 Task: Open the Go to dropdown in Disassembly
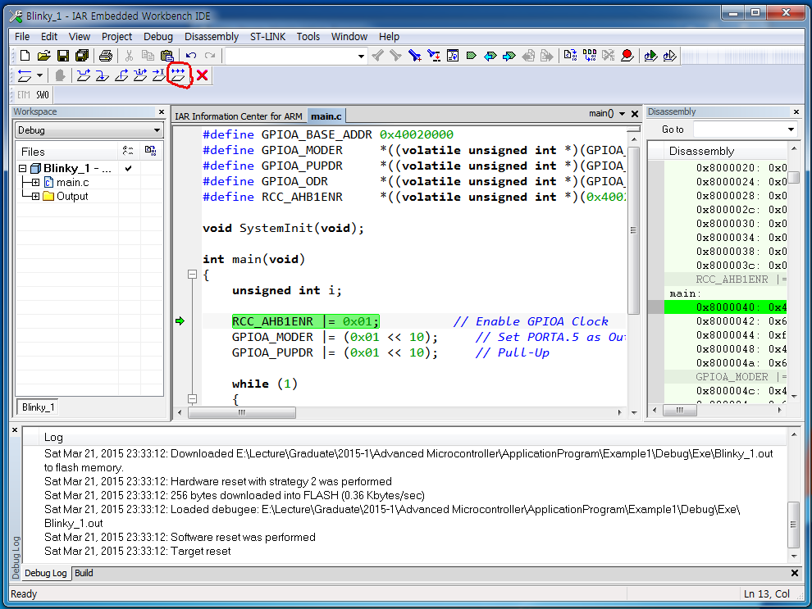point(791,130)
